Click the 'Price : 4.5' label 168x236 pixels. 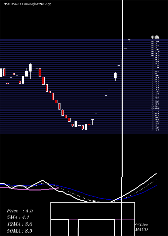coord(19,211)
